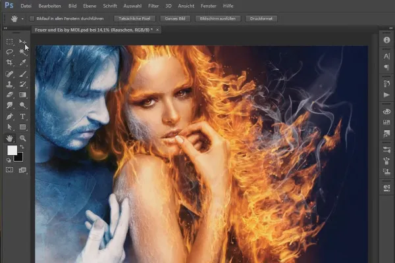Open the Hilfe menu

tap(228, 6)
